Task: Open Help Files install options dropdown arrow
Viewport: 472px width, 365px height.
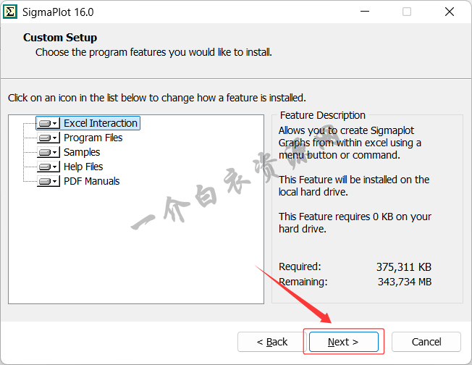Action: coord(55,167)
